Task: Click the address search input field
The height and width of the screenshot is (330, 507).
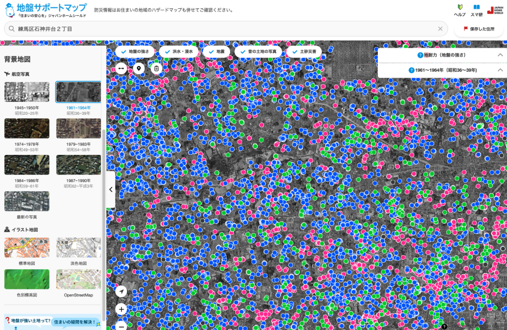Action: [223, 29]
